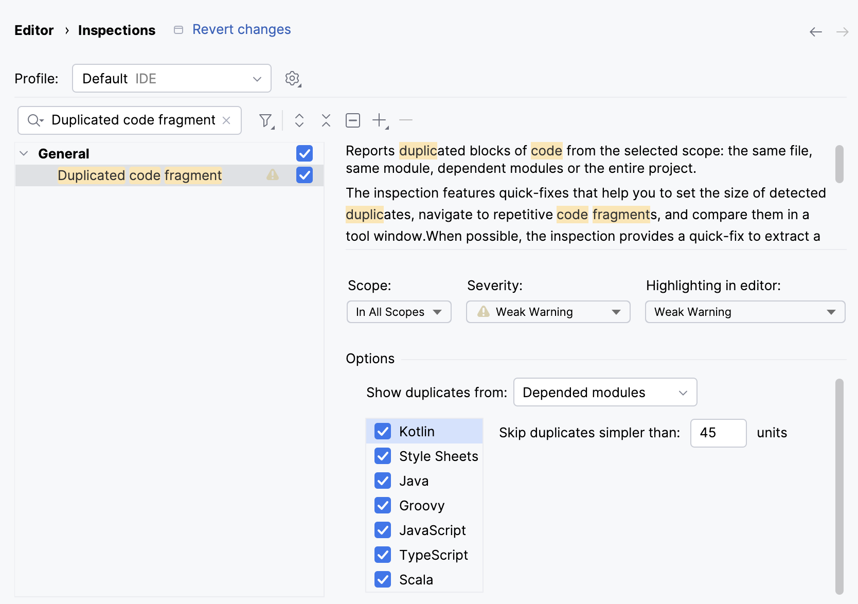This screenshot has height=604, width=858.
Task: Click the Editor breadcrumb item
Action: pos(33,30)
